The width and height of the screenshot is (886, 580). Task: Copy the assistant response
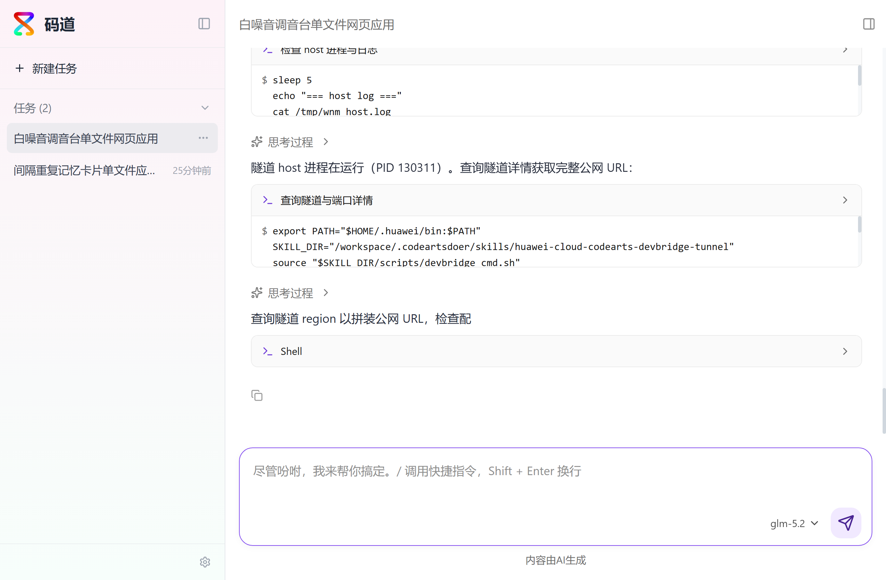(257, 395)
